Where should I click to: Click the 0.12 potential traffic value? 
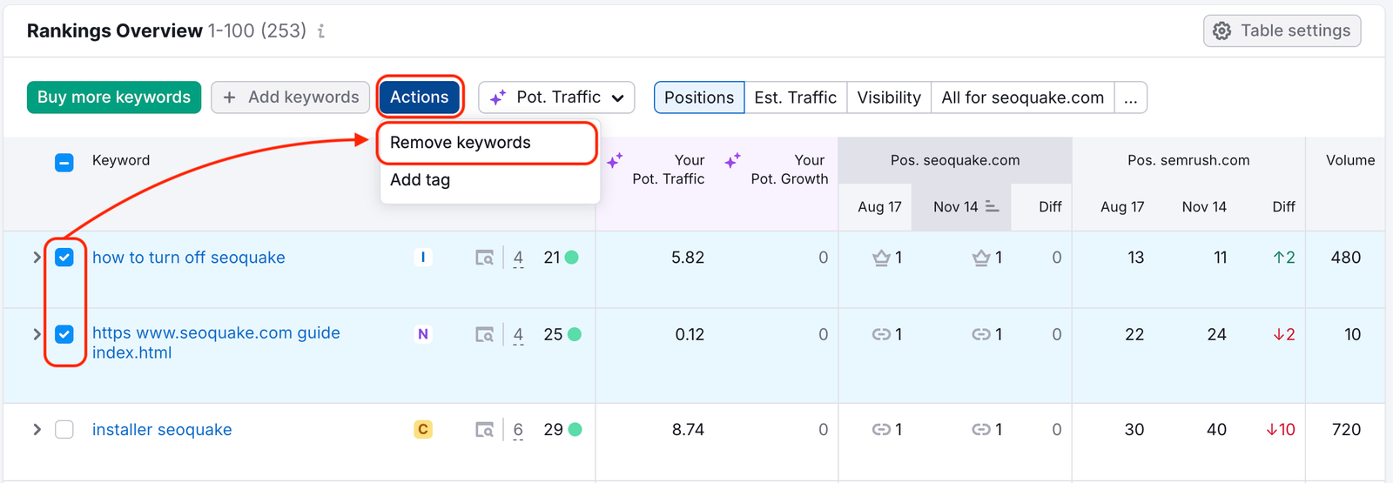(x=690, y=334)
